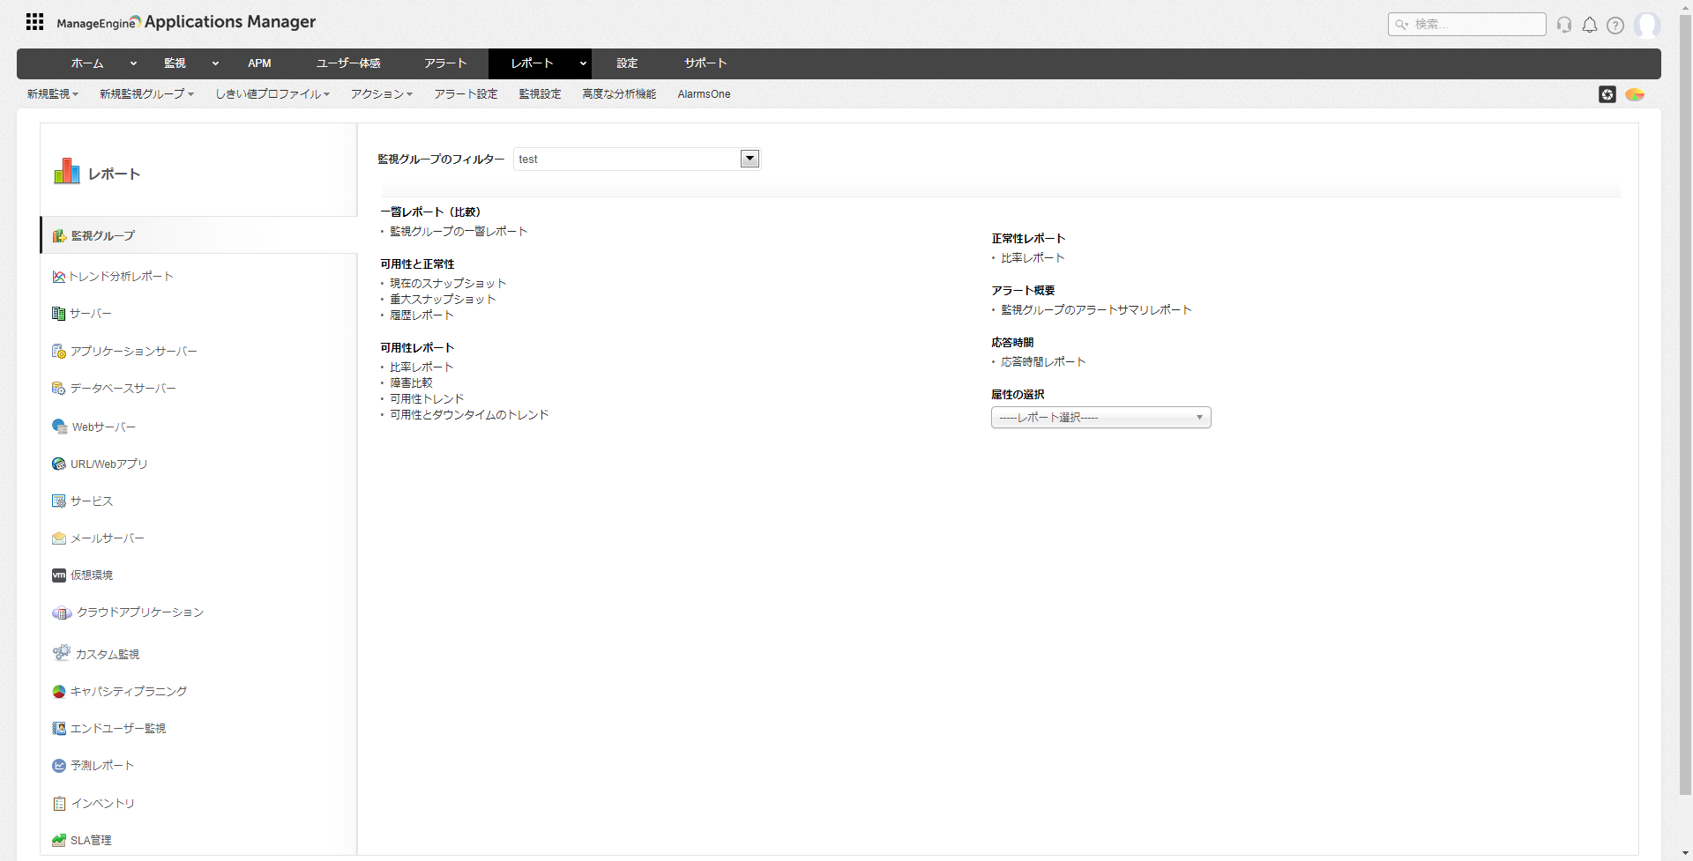Open 監視グループのアラートサマリレポート link
This screenshot has width=1693, height=861.
click(x=1096, y=310)
